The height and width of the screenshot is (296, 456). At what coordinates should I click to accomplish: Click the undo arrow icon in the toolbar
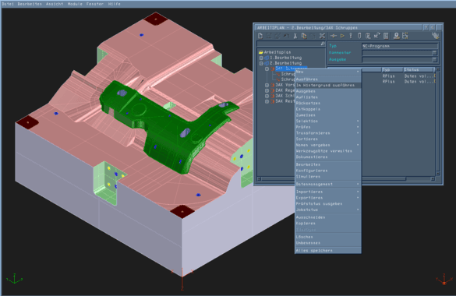click(x=286, y=36)
